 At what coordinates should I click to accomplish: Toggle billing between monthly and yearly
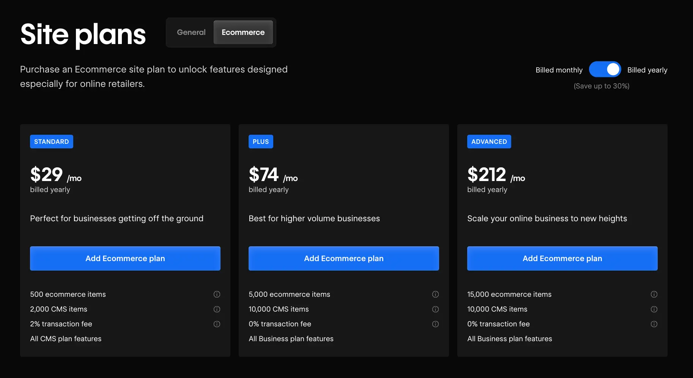[605, 69]
